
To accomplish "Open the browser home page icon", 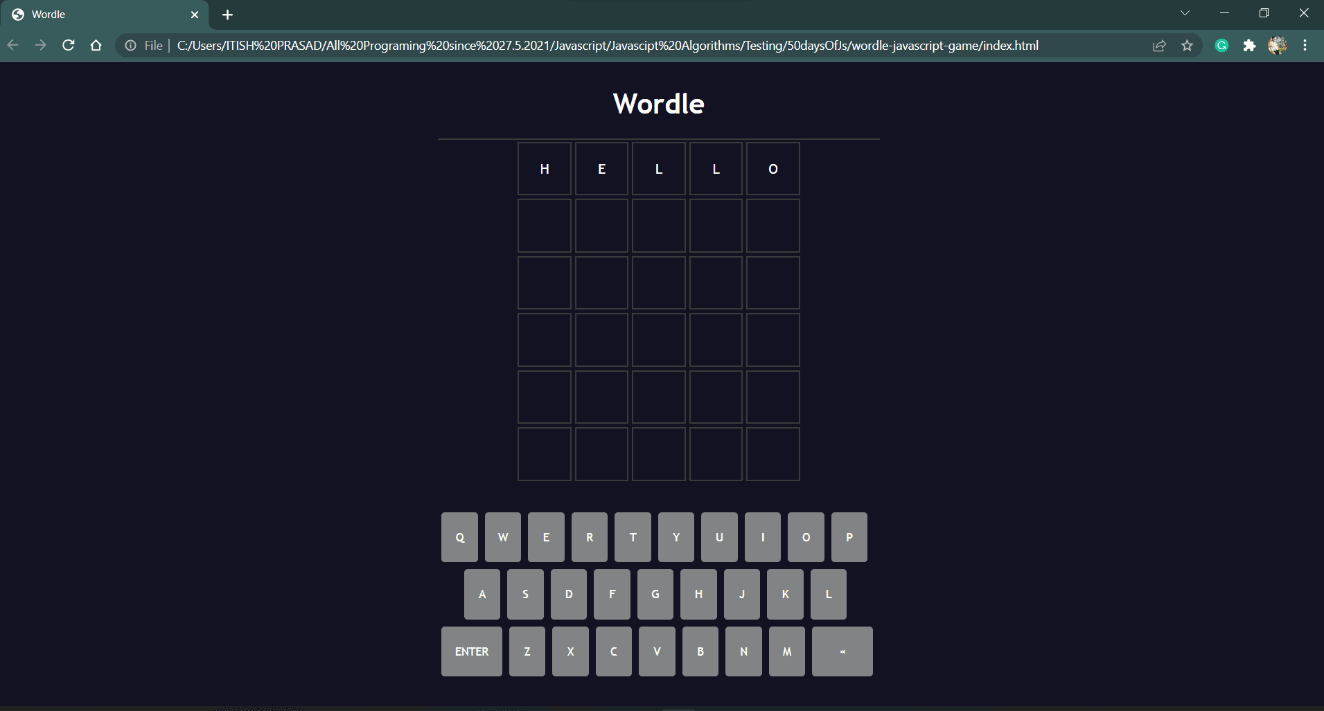I will [x=96, y=46].
